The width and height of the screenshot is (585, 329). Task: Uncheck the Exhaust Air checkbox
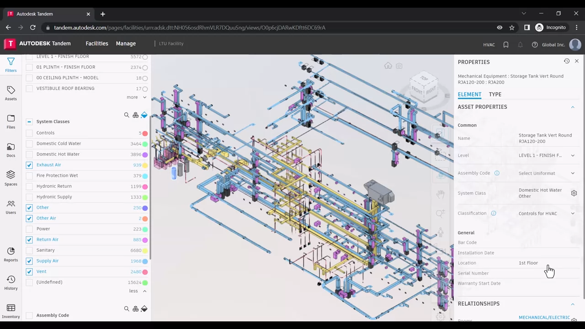pyautogui.click(x=29, y=165)
